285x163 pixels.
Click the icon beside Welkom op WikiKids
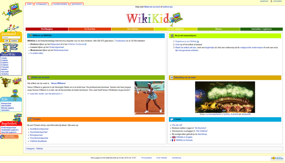click(30, 36)
